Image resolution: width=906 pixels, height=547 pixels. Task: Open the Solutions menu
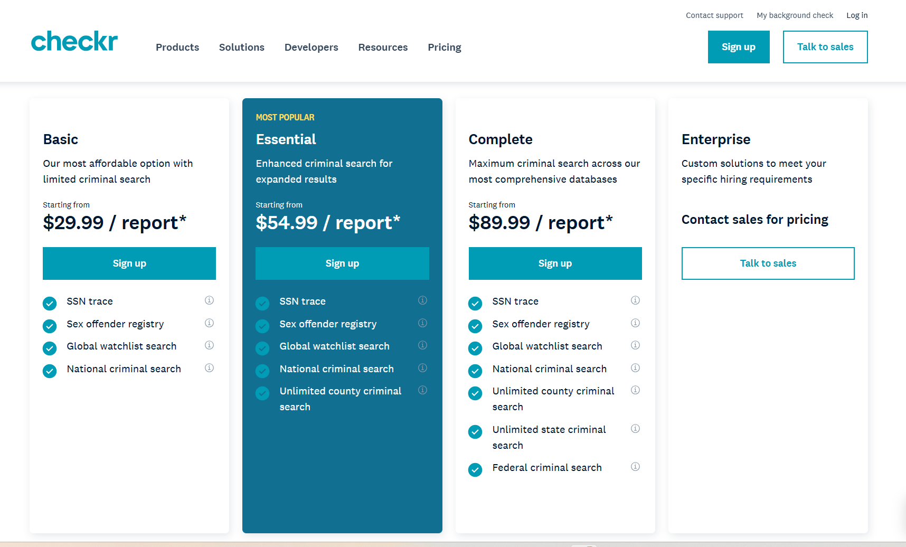click(x=242, y=48)
